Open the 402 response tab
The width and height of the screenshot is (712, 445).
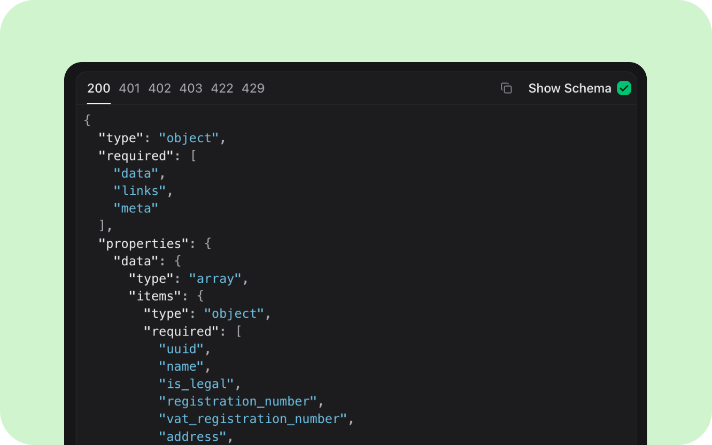(160, 88)
